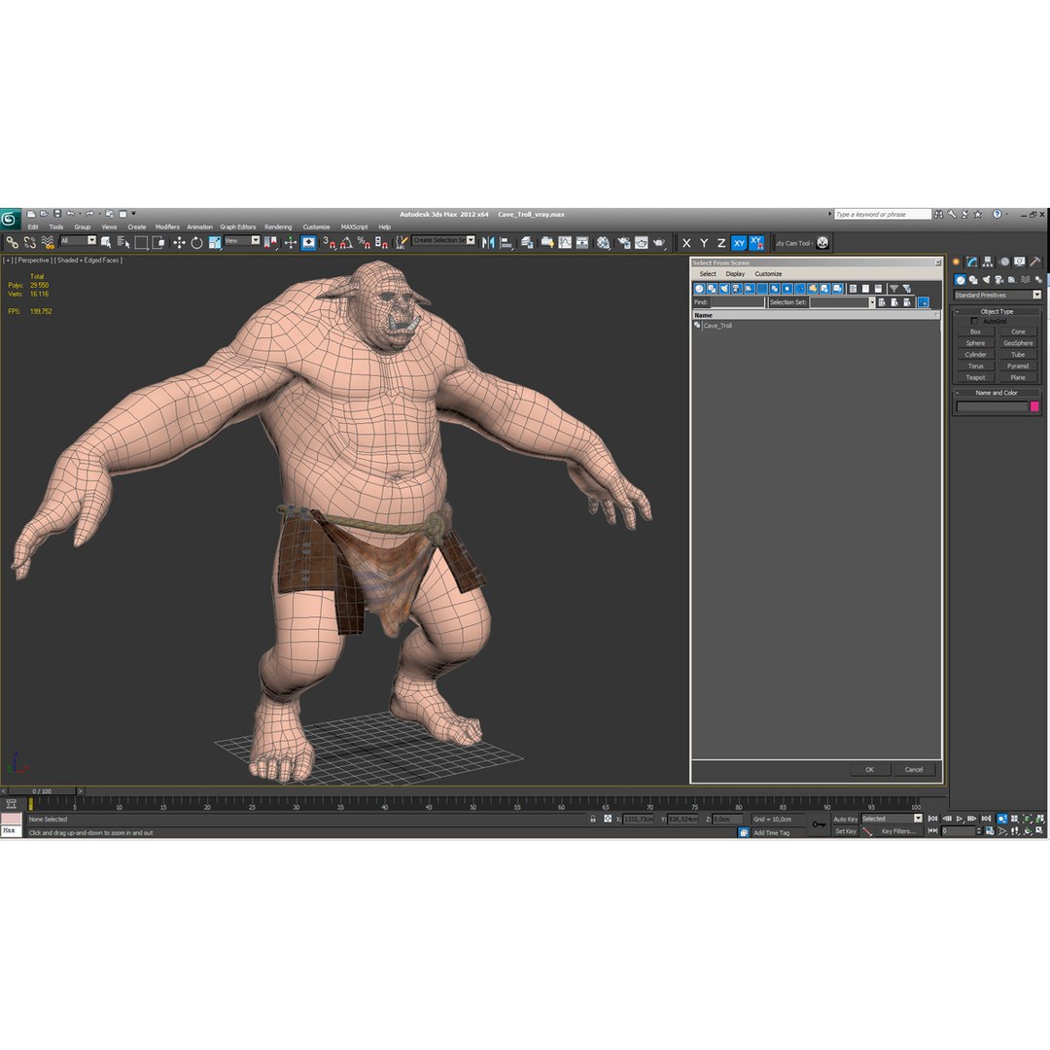The image size is (1050, 1050).
Task: Toggle Window/Crossing selection mode
Action: coord(158,242)
